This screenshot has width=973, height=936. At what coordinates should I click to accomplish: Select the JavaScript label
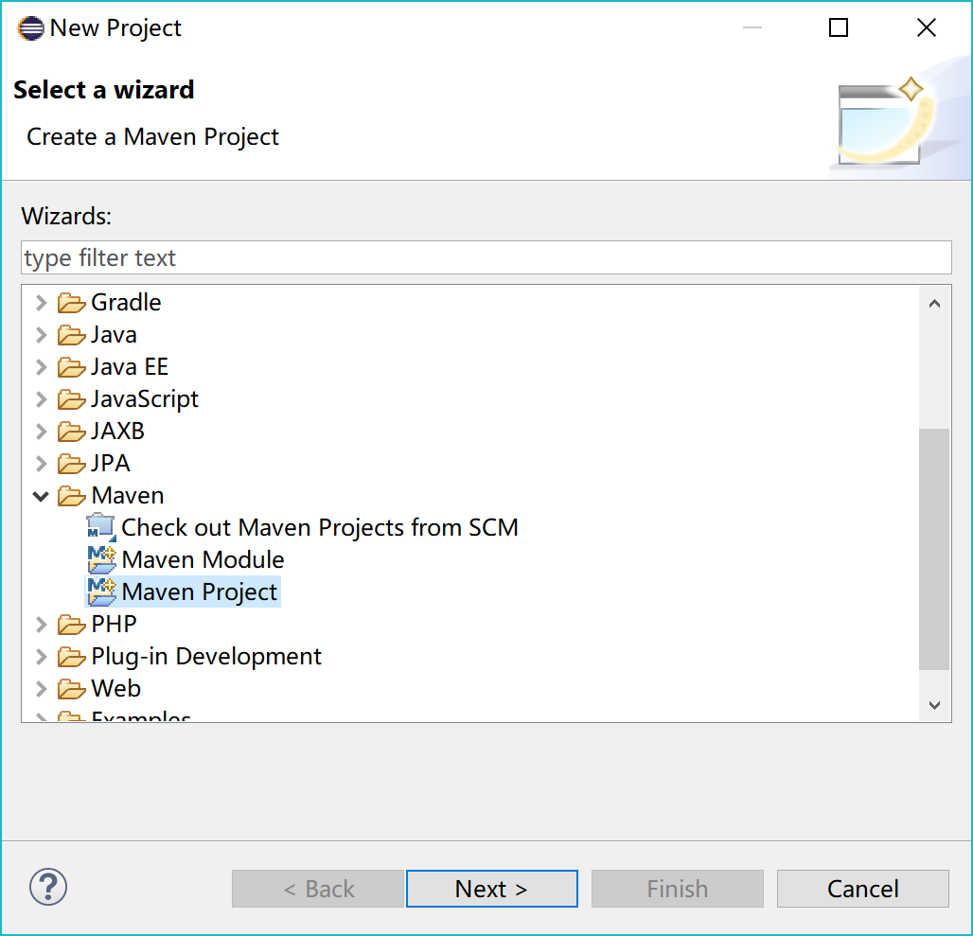click(x=145, y=399)
